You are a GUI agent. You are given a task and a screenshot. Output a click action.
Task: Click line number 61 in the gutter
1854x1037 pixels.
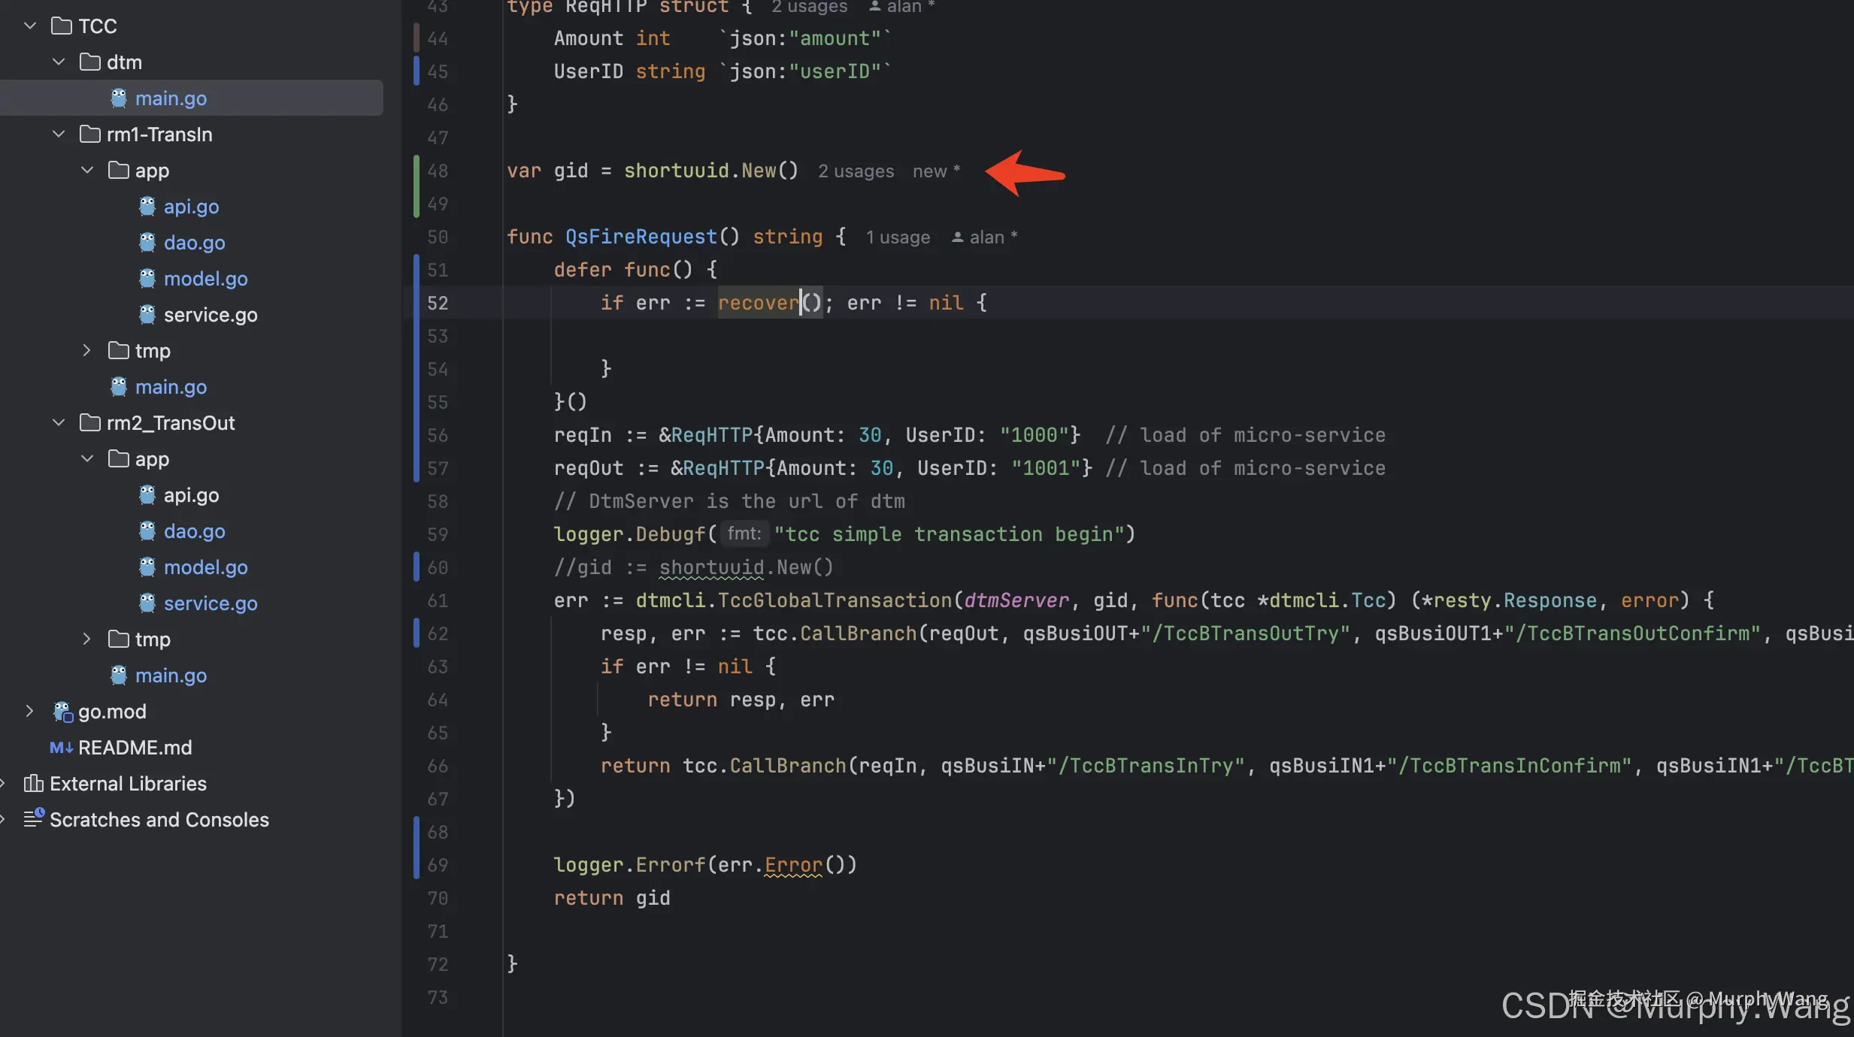pos(438,600)
